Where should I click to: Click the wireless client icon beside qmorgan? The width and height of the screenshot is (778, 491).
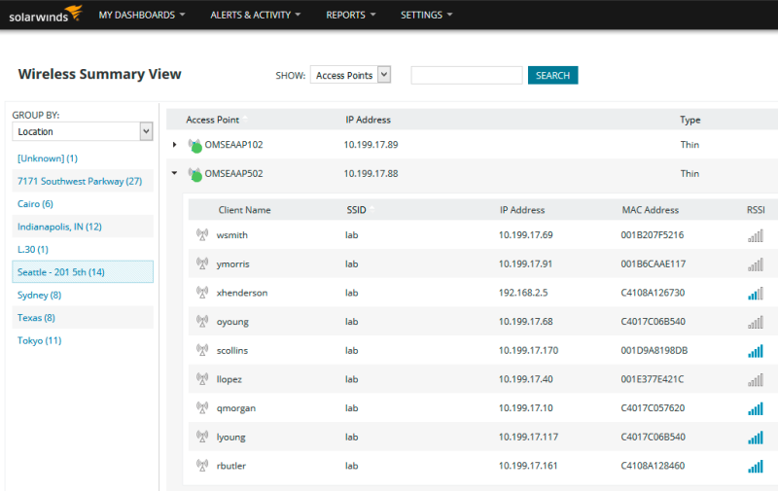202,407
